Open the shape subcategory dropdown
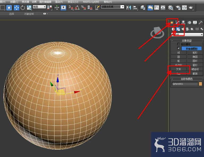The image size is (204, 157). tap(187, 34)
